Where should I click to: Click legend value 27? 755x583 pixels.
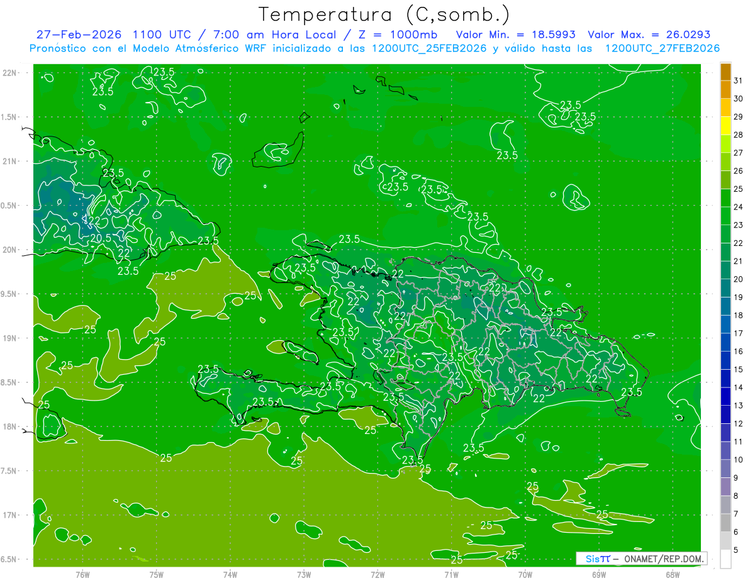pos(738,153)
